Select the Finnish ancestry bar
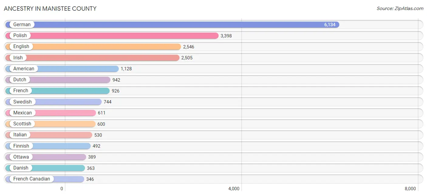427x196 pixels. (48, 146)
